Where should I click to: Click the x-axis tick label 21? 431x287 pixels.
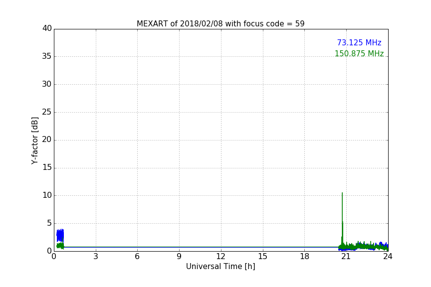coord(346,257)
